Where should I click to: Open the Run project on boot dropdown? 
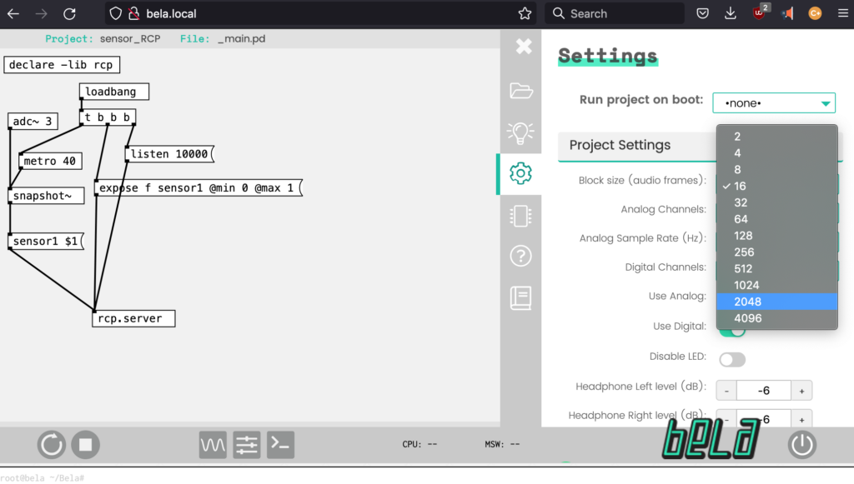774,102
